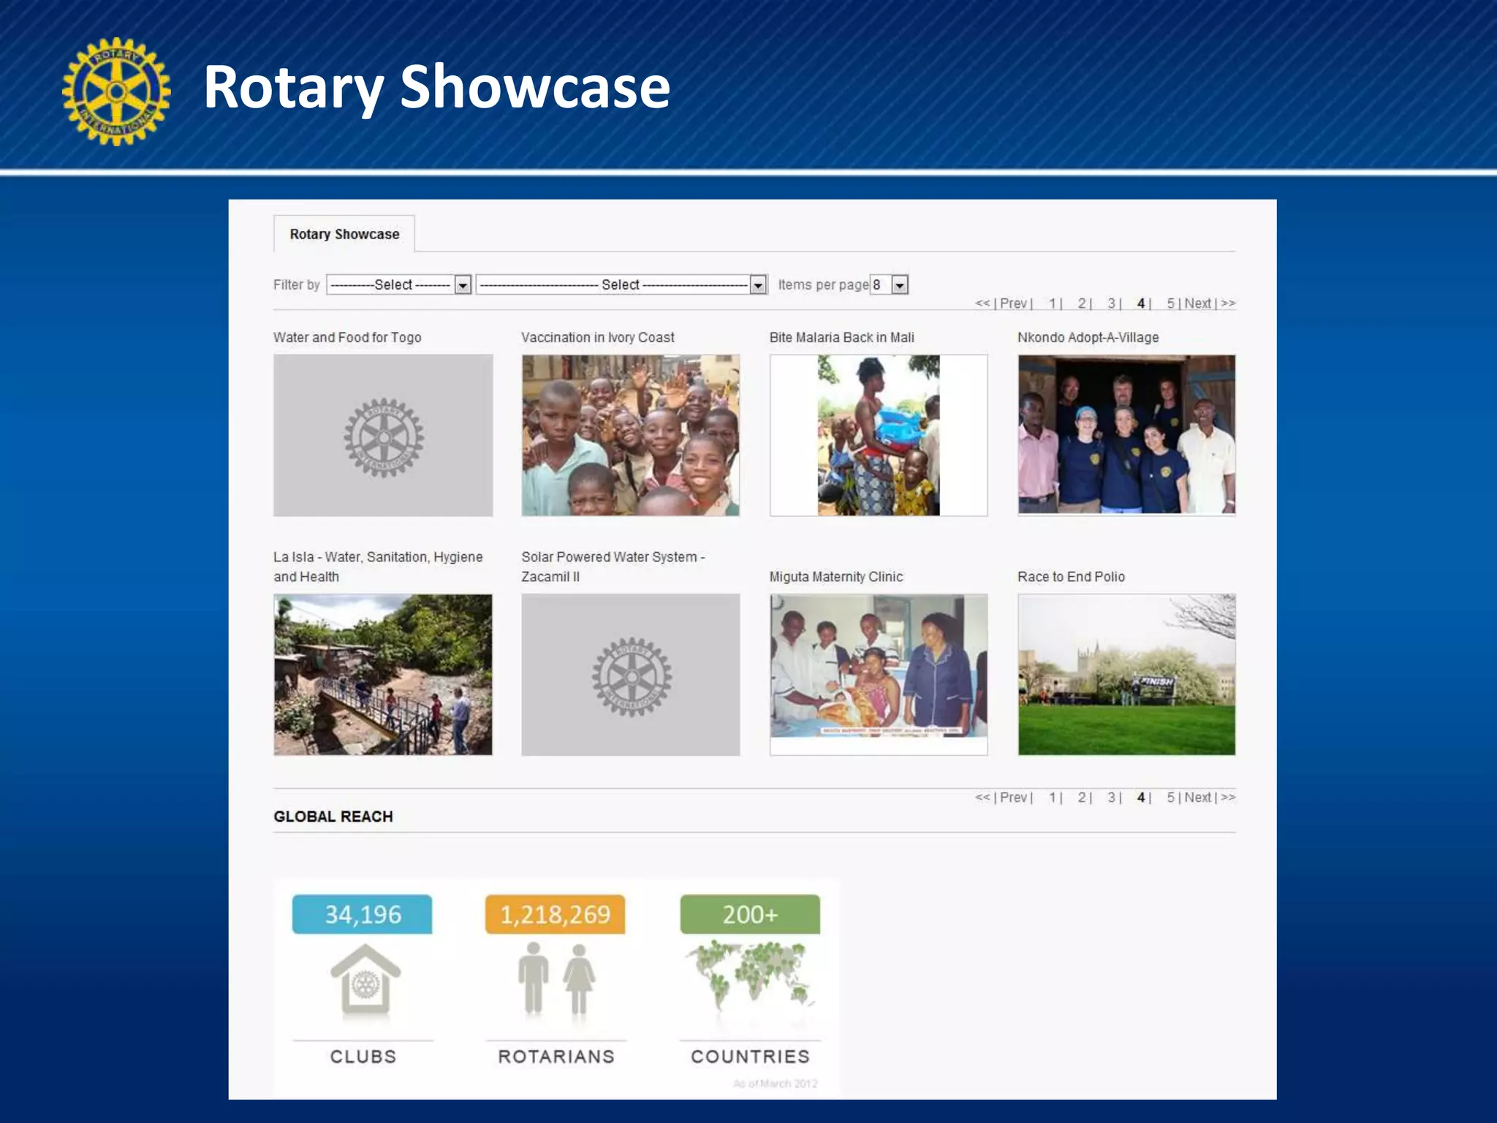
Task: Go to page 5 in bottom pagination
Action: click(1170, 798)
